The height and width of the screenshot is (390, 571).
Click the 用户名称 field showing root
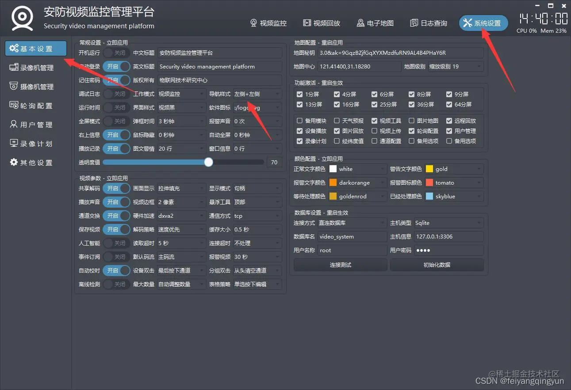(352, 250)
